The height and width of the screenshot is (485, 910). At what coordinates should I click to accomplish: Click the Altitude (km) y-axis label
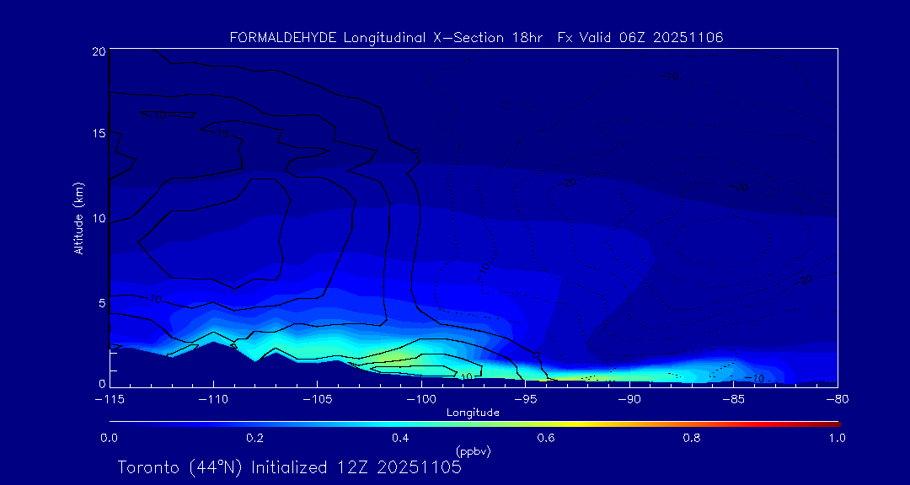pyautogui.click(x=78, y=217)
